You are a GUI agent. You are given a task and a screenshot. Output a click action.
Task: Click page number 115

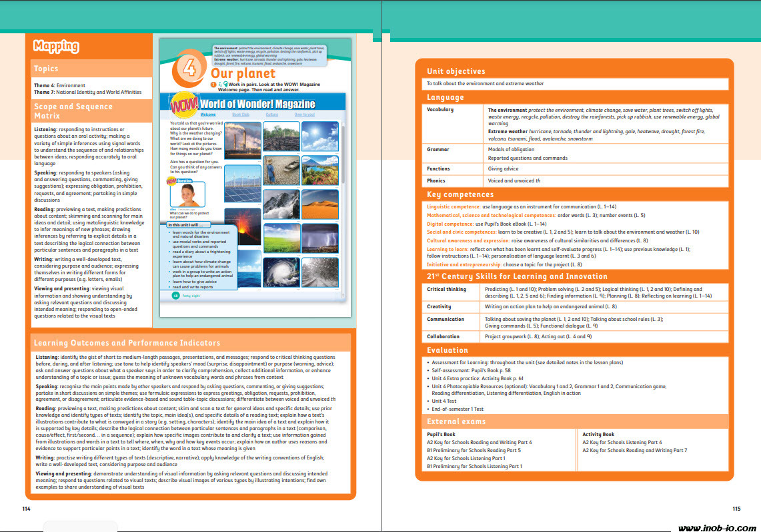tap(736, 509)
